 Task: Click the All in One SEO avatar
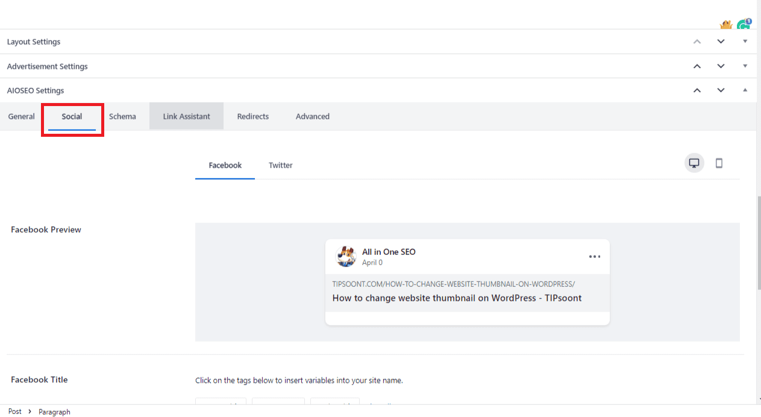coord(346,256)
